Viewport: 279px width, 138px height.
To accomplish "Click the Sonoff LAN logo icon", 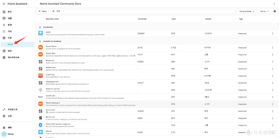I will pyautogui.click(x=41, y=97).
